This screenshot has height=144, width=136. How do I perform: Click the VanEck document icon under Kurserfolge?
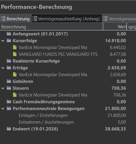15,47
